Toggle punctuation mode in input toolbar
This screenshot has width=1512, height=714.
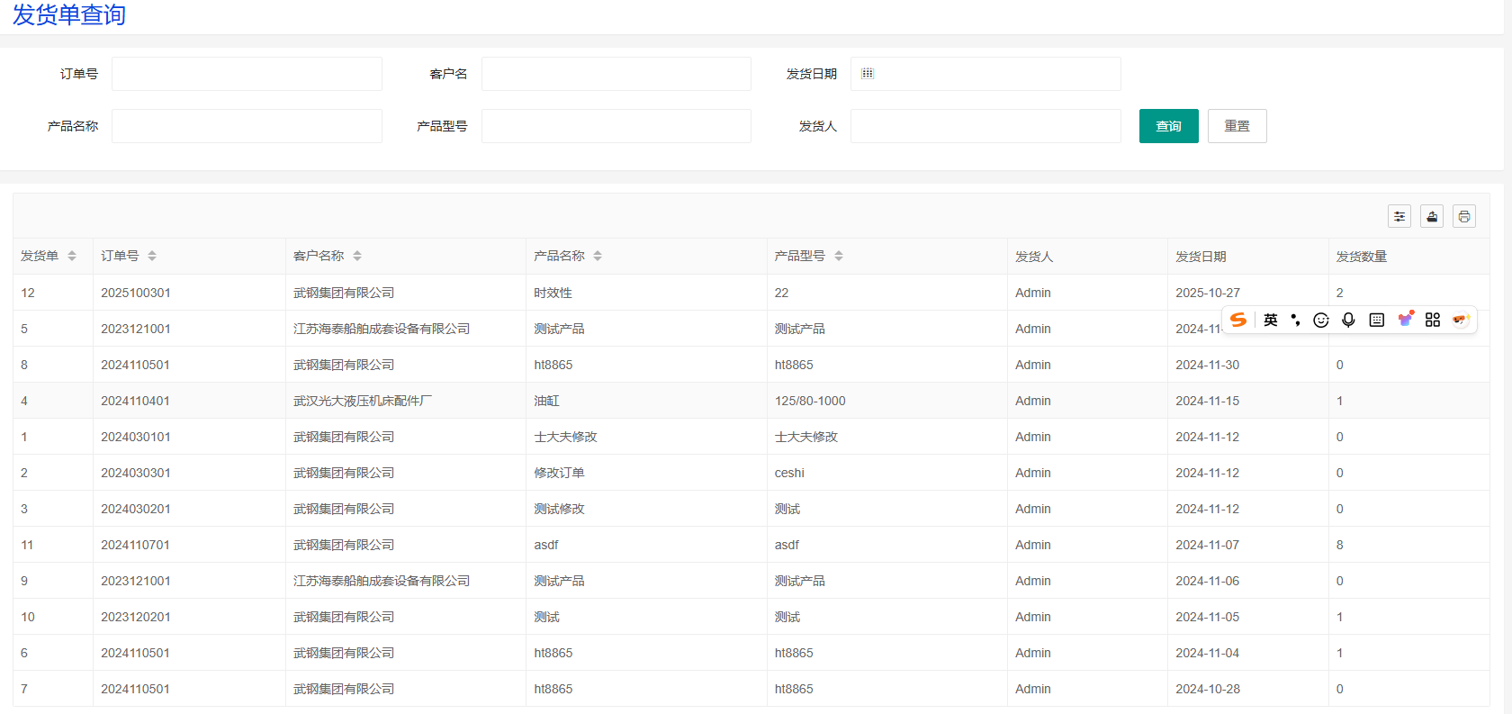(1296, 320)
